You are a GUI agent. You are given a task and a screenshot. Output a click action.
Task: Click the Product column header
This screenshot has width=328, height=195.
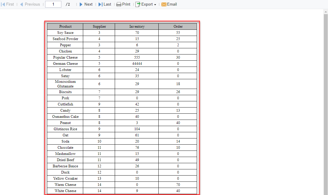pyautogui.click(x=65, y=26)
